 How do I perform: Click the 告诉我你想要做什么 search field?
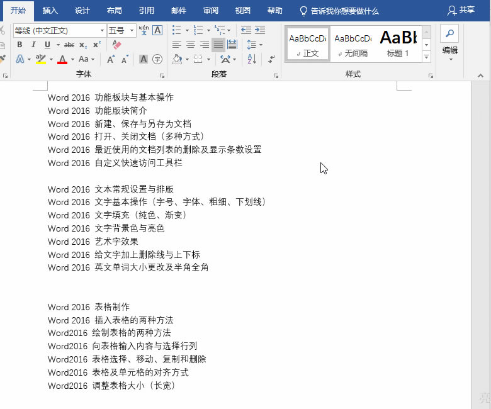(339, 11)
